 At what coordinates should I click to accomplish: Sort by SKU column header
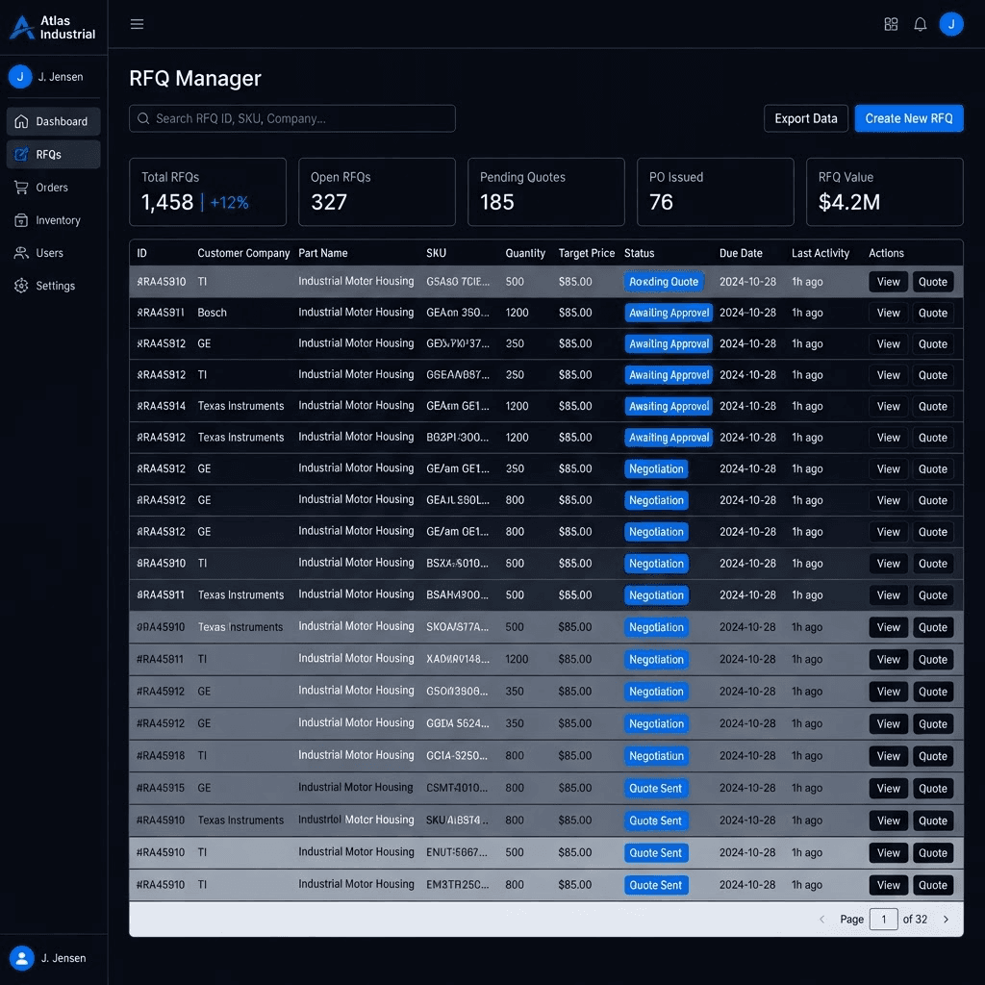click(x=436, y=253)
